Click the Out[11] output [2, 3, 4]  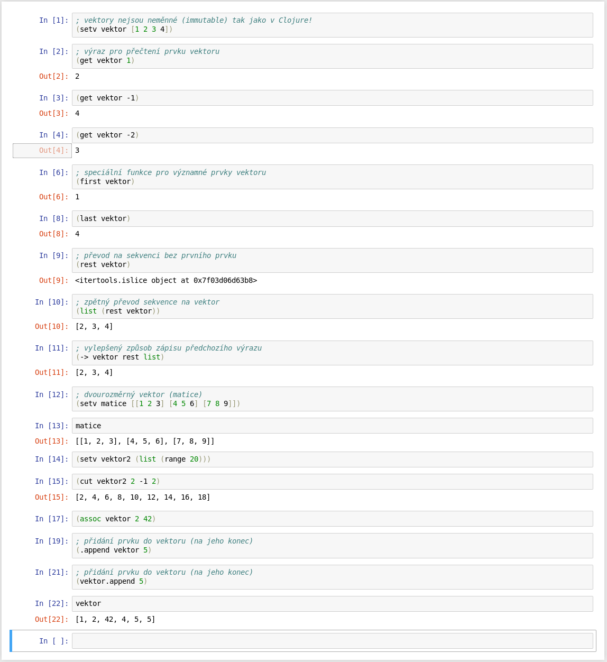click(x=94, y=372)
